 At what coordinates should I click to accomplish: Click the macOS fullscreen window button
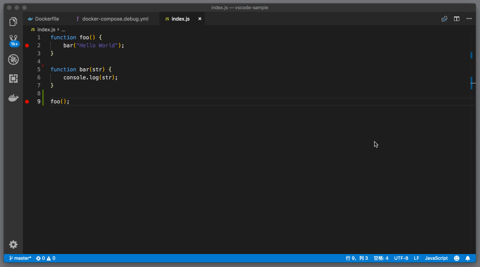click(x=24, y=8)
